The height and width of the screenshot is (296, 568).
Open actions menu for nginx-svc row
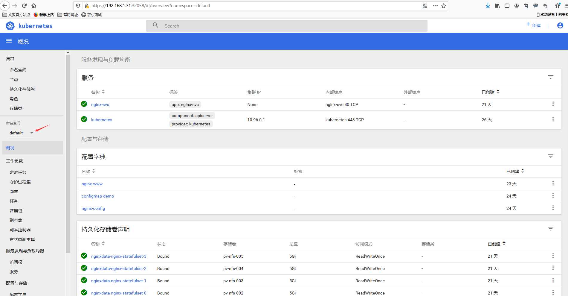coord(553,104)
